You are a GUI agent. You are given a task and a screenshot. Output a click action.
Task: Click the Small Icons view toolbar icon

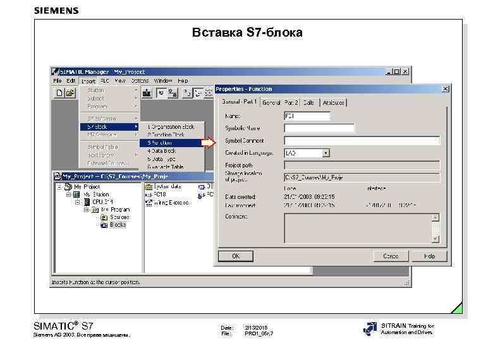pos(198,93)
